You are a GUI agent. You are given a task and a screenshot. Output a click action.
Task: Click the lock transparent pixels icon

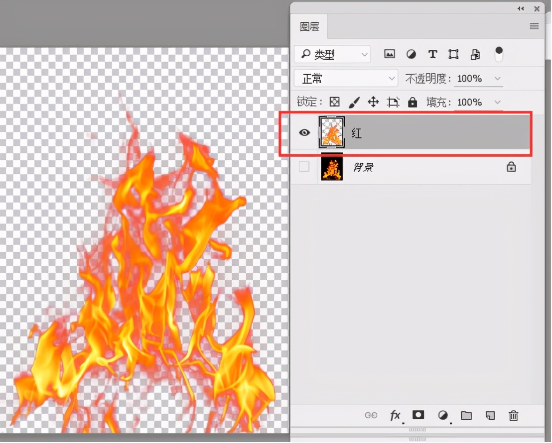335,102
